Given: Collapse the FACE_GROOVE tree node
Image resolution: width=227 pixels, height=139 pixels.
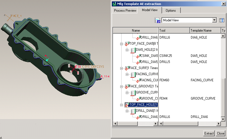Looking at the screenshot, I should (121, 86).
